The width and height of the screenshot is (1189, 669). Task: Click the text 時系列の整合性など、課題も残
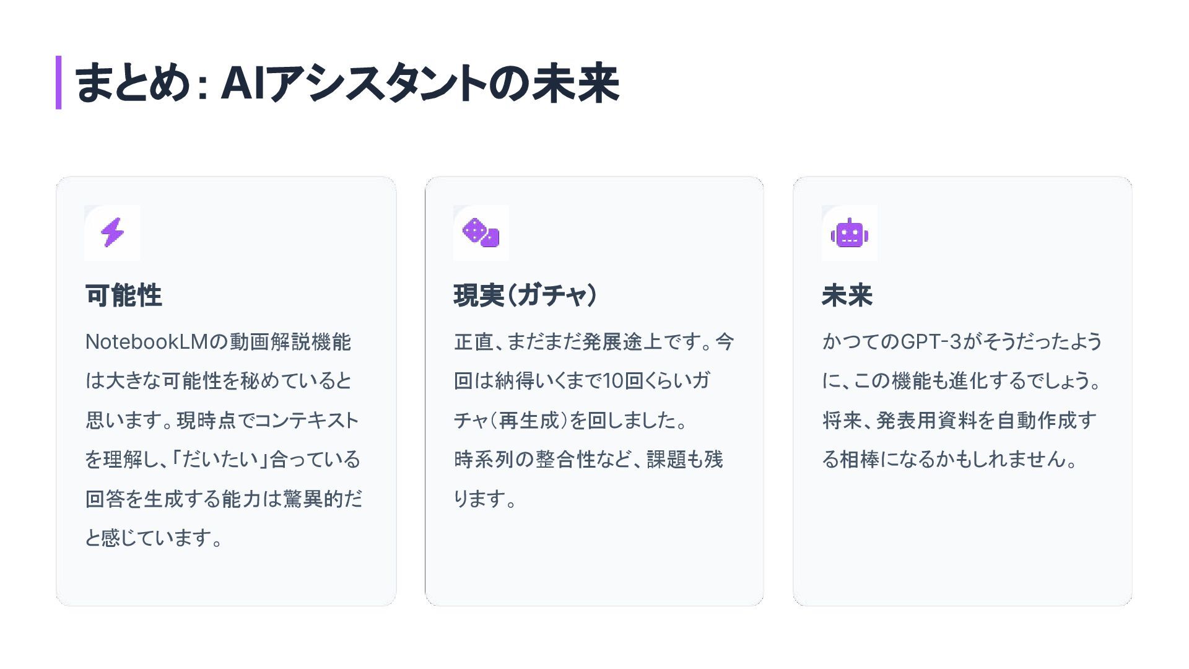point(588,460)
